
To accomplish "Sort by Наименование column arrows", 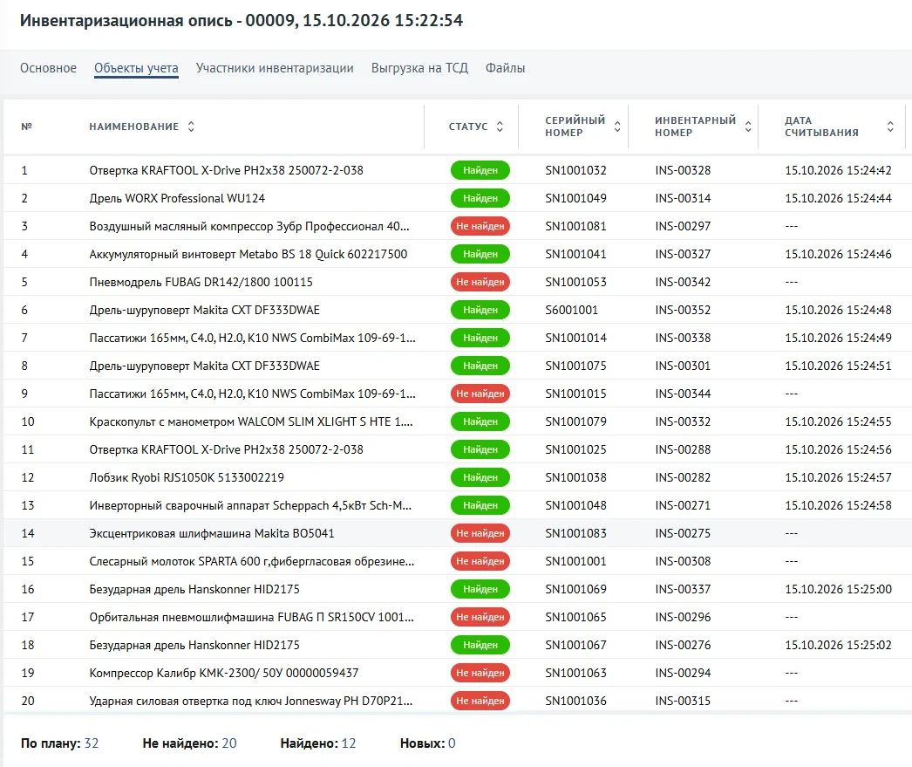I will tap(191, 127).
